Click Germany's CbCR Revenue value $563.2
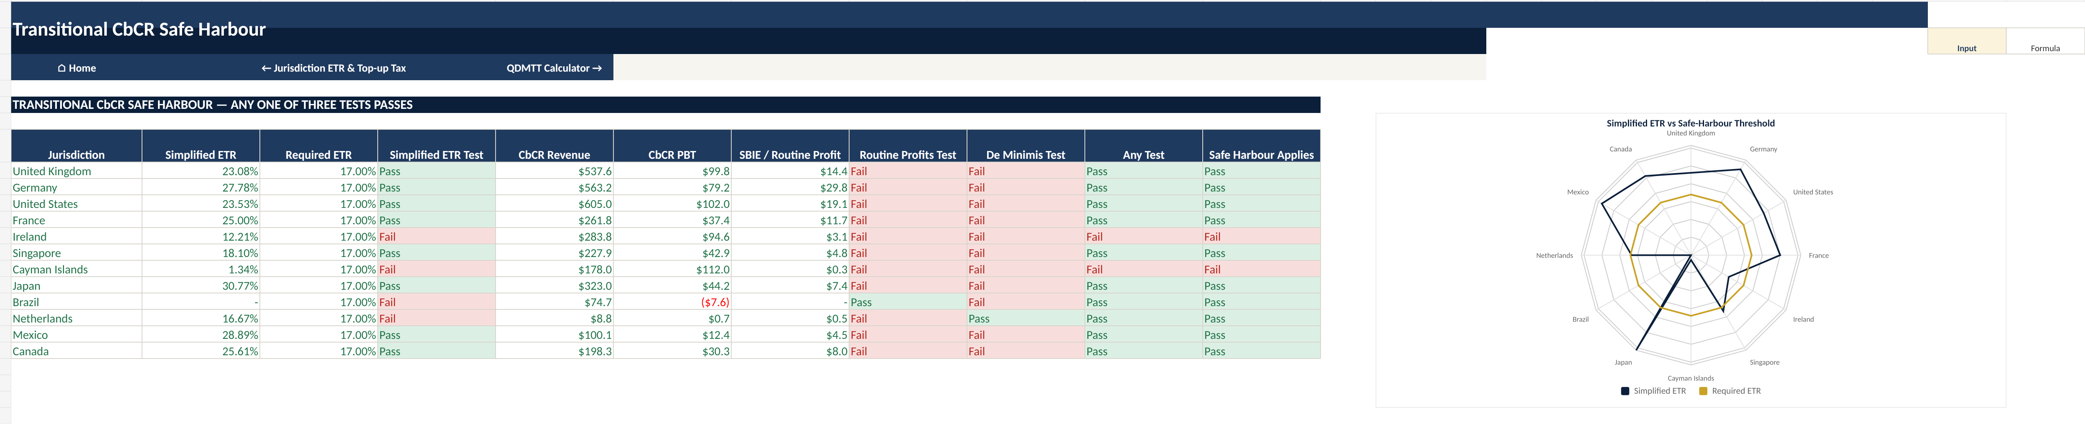The image size is (2085, 424). pyautogui.click(x=554, y=188)
